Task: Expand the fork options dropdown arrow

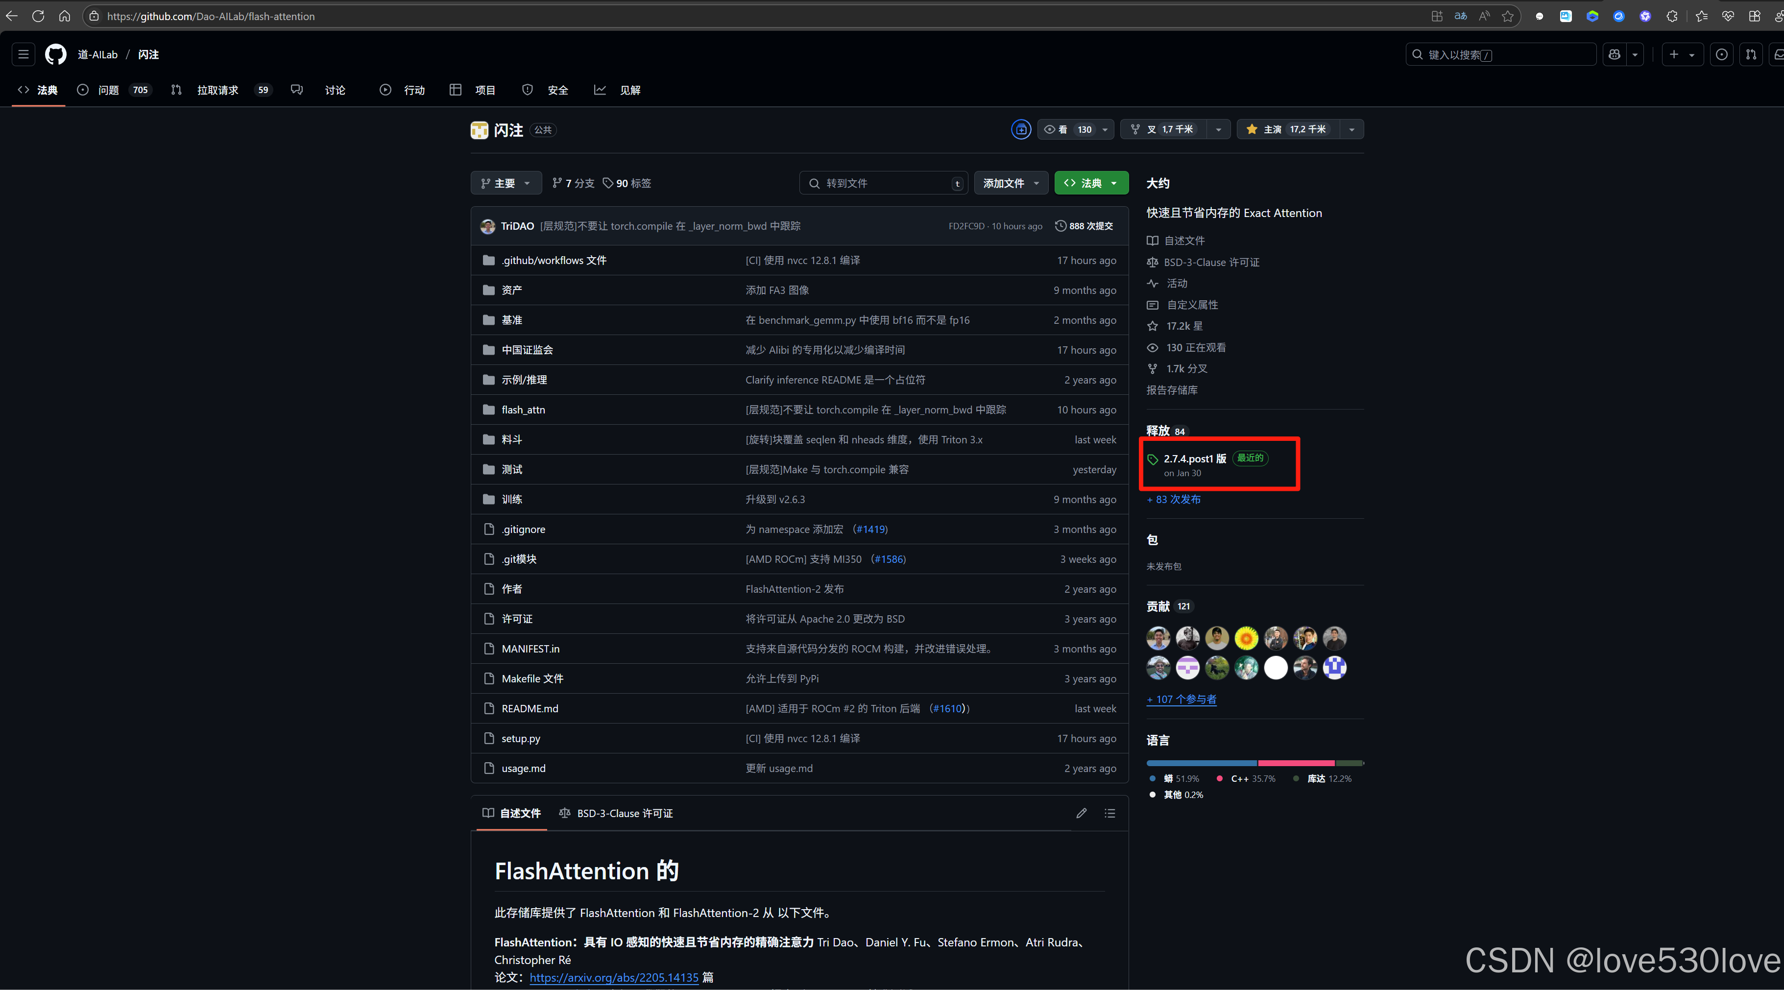Action: coord(1218,129)
